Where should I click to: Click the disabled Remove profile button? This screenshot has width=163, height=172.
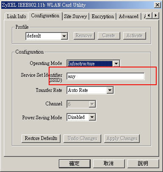84,35
